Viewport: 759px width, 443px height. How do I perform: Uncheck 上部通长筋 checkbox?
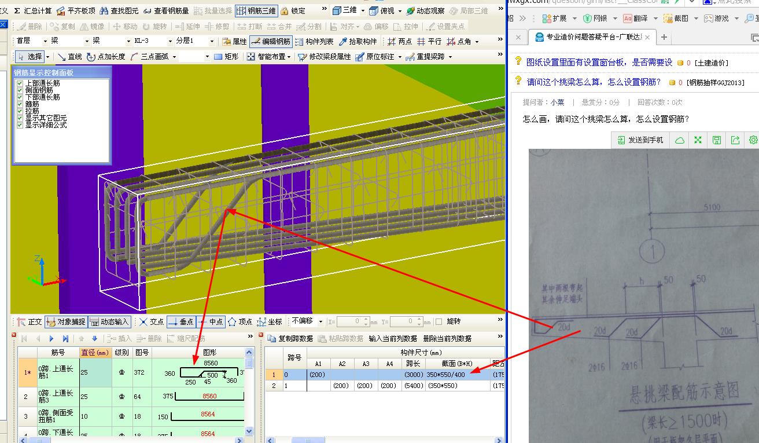[20, 83]
